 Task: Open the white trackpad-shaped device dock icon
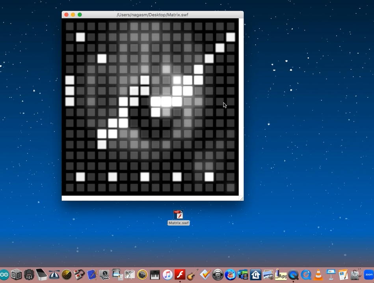click(x=41, y=275)
